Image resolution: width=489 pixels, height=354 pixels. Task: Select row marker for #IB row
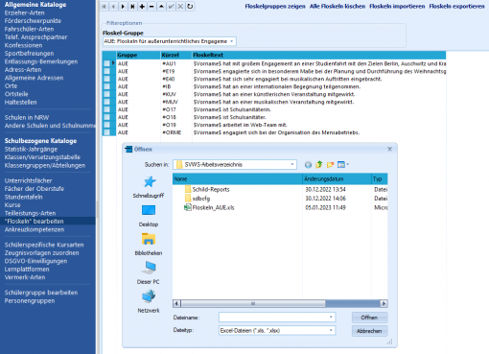106,86
